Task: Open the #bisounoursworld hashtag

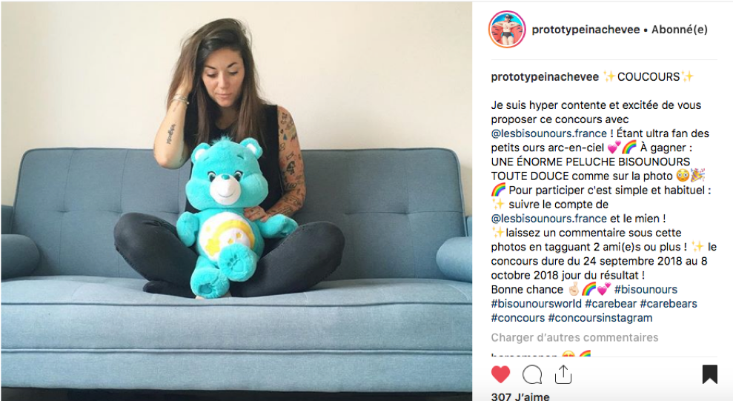Action: [536, 304]
